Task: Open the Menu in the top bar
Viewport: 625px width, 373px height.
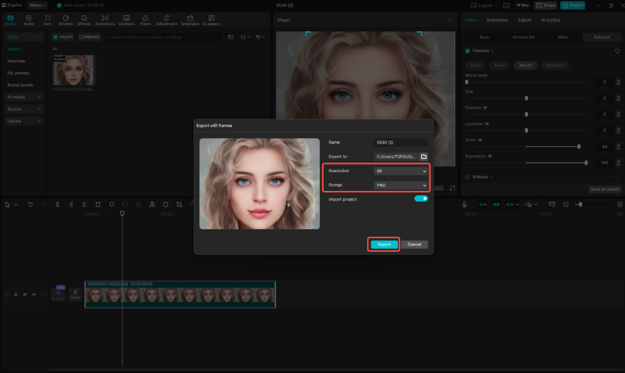Action: coord(36,5)
